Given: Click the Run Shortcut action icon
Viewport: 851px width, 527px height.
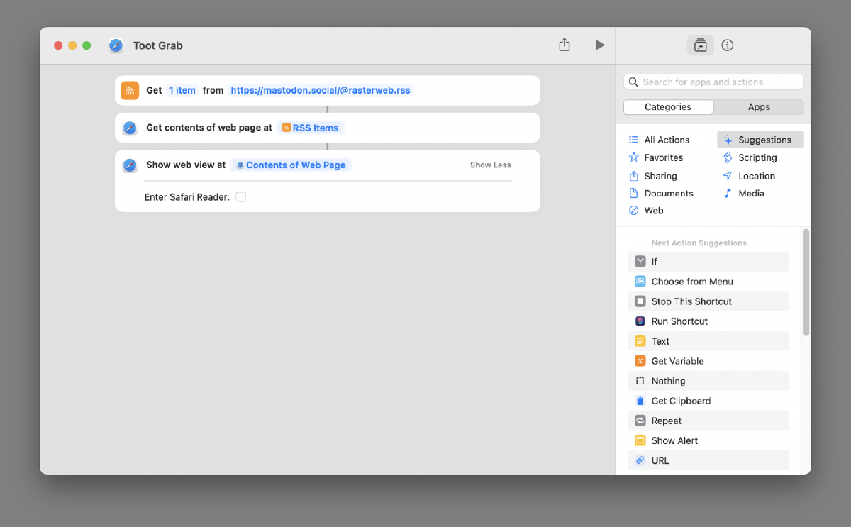Looking at the screenshot, I should [640, 321].
